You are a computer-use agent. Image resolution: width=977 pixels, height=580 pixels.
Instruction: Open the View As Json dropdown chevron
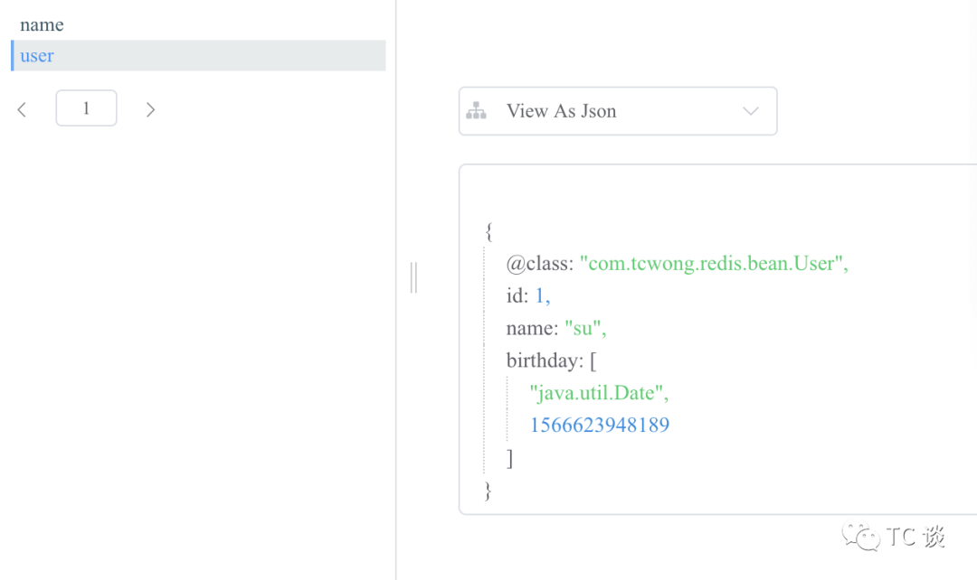point(750,111)
